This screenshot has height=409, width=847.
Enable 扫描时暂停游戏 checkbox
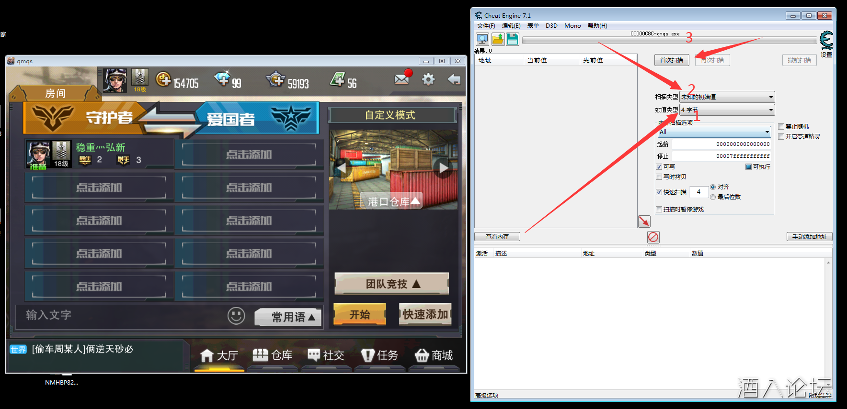659,210
